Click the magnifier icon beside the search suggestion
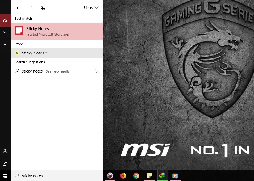The width and height of the screenshot is (254, 181). point(17,71)
